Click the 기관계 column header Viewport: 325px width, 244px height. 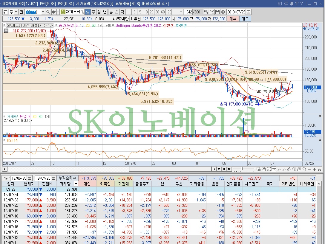click(124, 184)
